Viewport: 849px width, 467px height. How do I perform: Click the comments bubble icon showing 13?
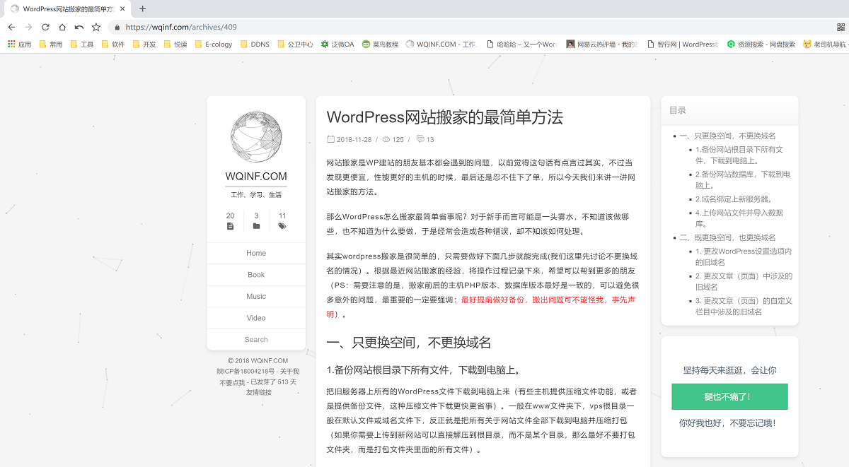click(x=420, y=139)
